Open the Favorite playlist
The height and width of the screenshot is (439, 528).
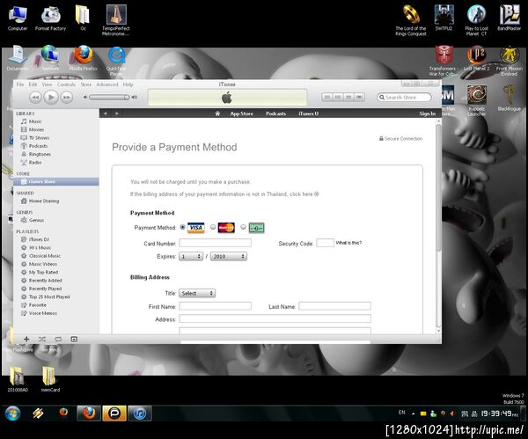click(37, 305)
